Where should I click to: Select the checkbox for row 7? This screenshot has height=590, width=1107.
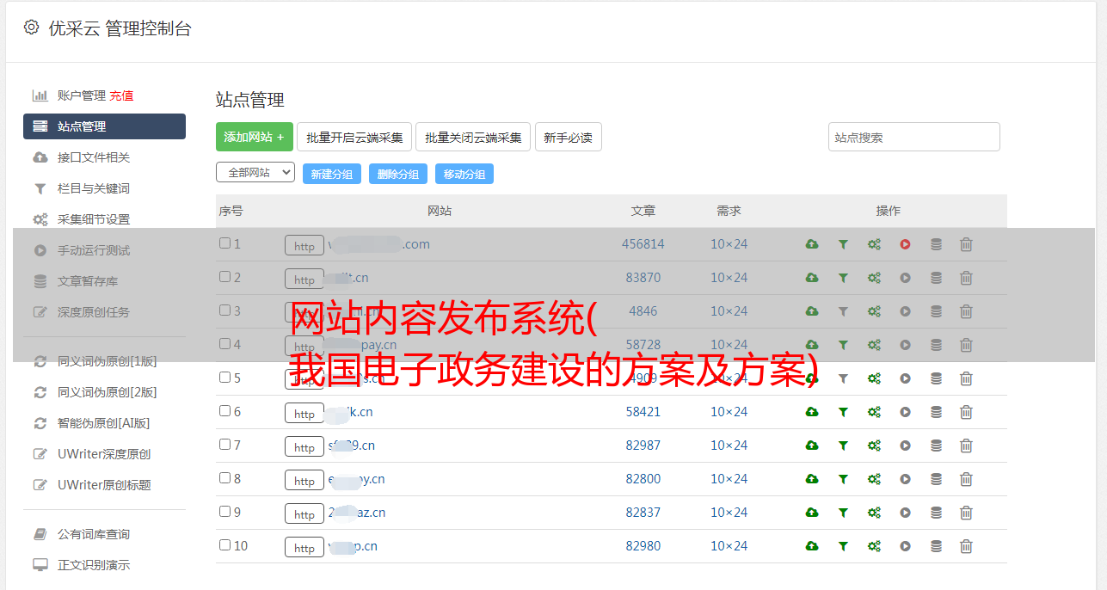224,445
